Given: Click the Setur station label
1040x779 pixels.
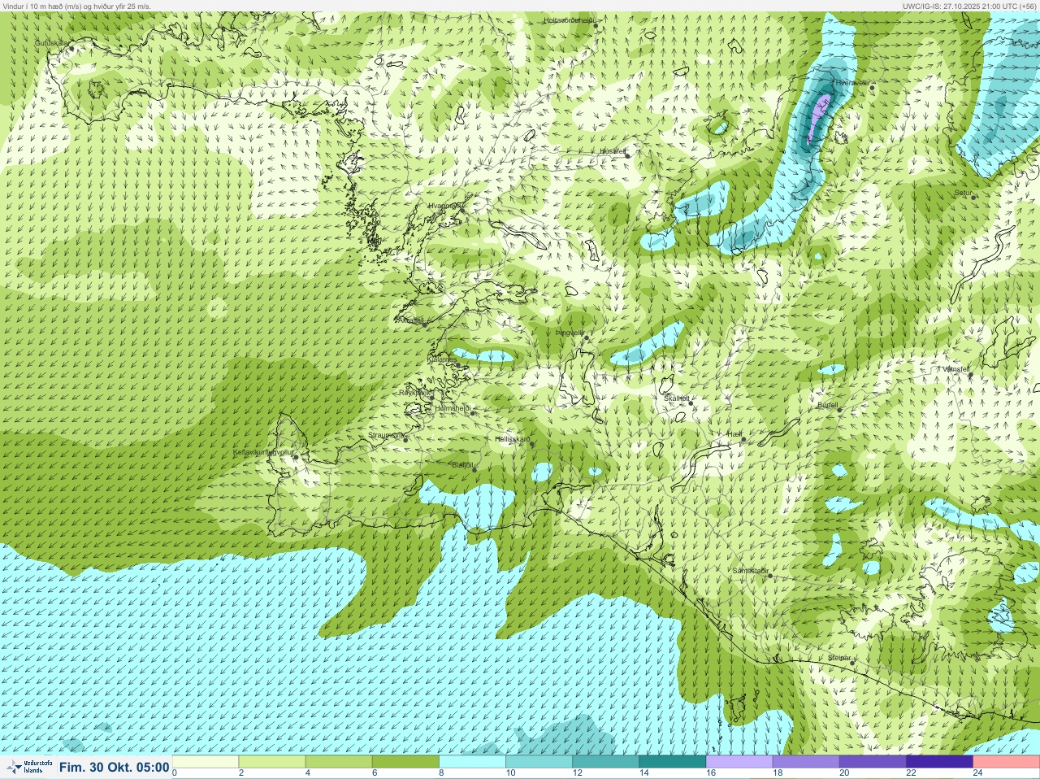Looking at the screenshot, I should 963,194.
